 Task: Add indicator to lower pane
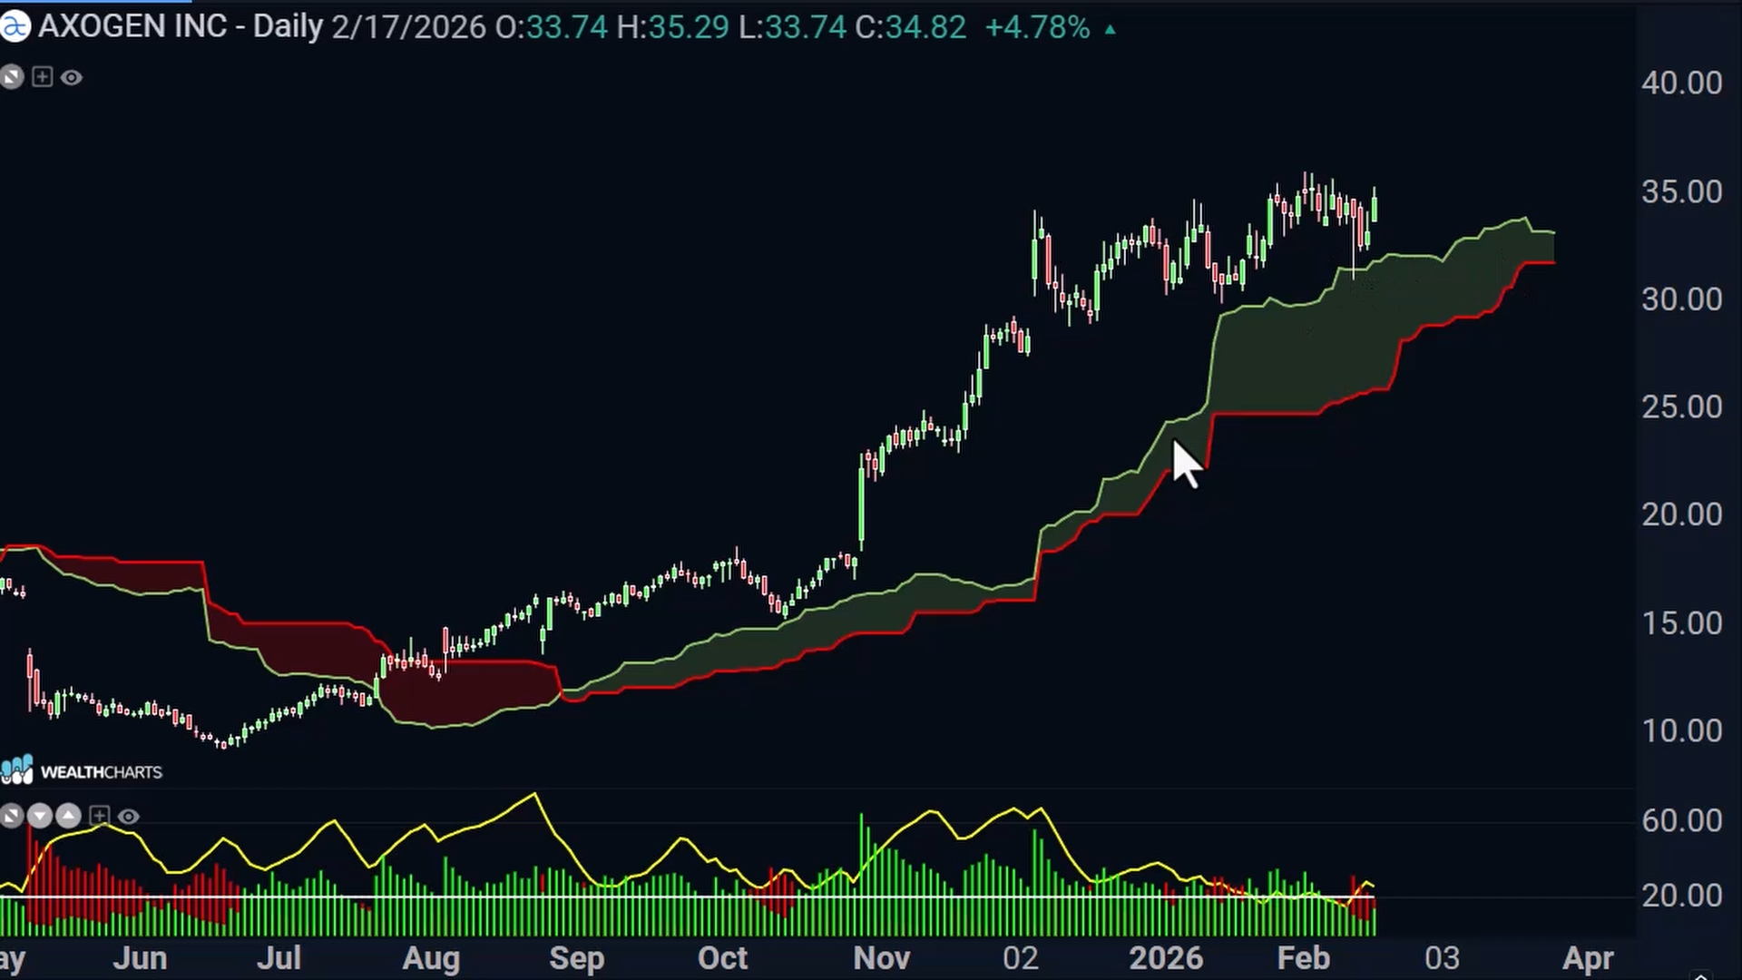99,817
